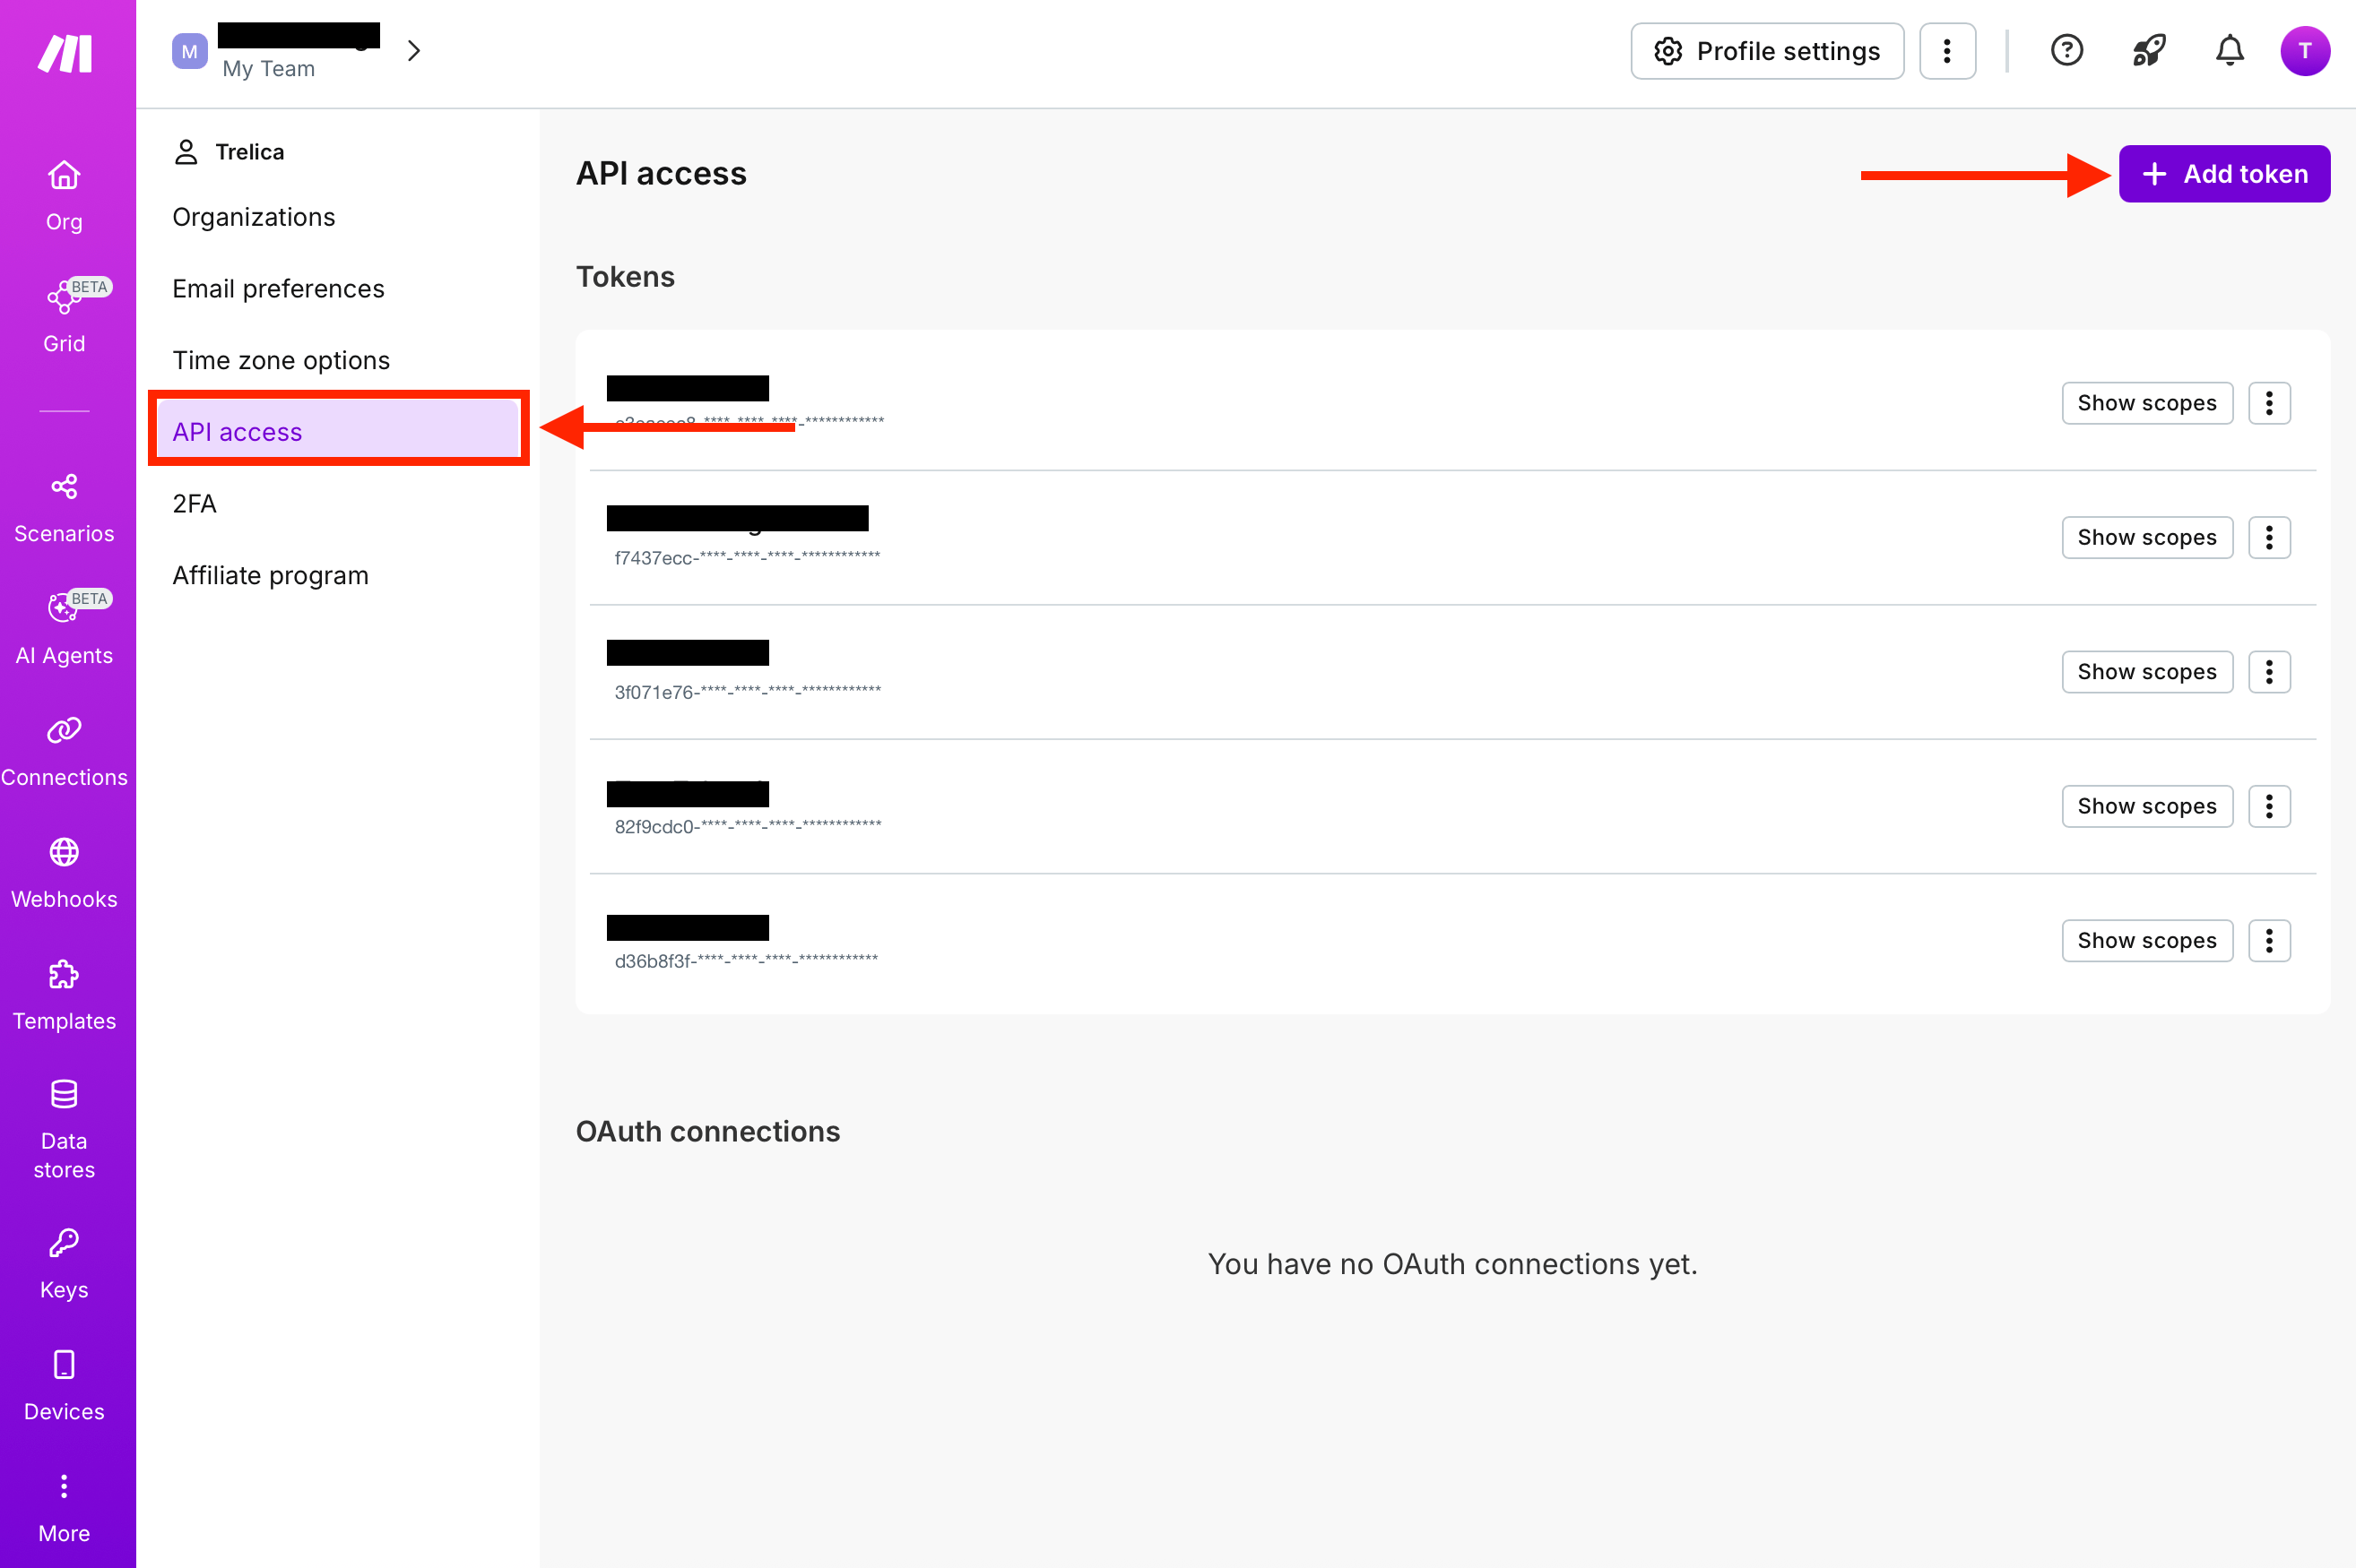Select Email preferences menu item
The width and height of the screenshot is (2356, 1568).
278,288
